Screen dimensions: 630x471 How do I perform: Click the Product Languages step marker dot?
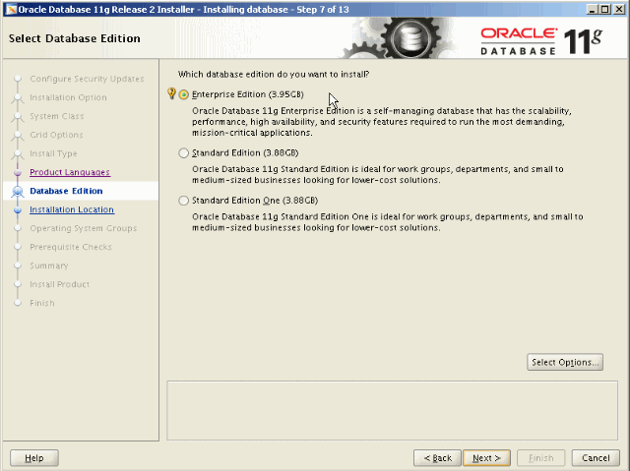[18, 173]
